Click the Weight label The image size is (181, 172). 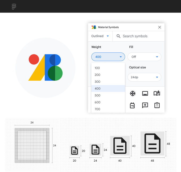coord(96,47)
